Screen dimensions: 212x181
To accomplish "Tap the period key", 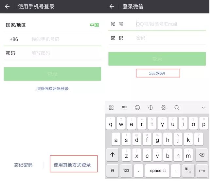I will pyautogui.click(x=176, y=171).
